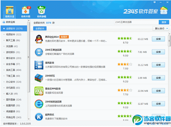Click the 暴风影音 film icon
Screen dimensions: 171x127
click(39, 65)
